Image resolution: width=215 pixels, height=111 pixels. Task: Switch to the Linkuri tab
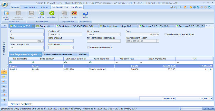pyautogui.click(x=84, y=55)
